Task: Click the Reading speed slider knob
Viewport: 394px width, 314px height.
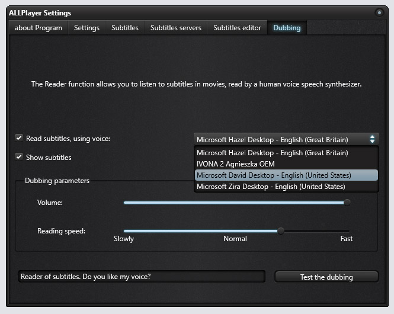Action: tap(281, 231)
